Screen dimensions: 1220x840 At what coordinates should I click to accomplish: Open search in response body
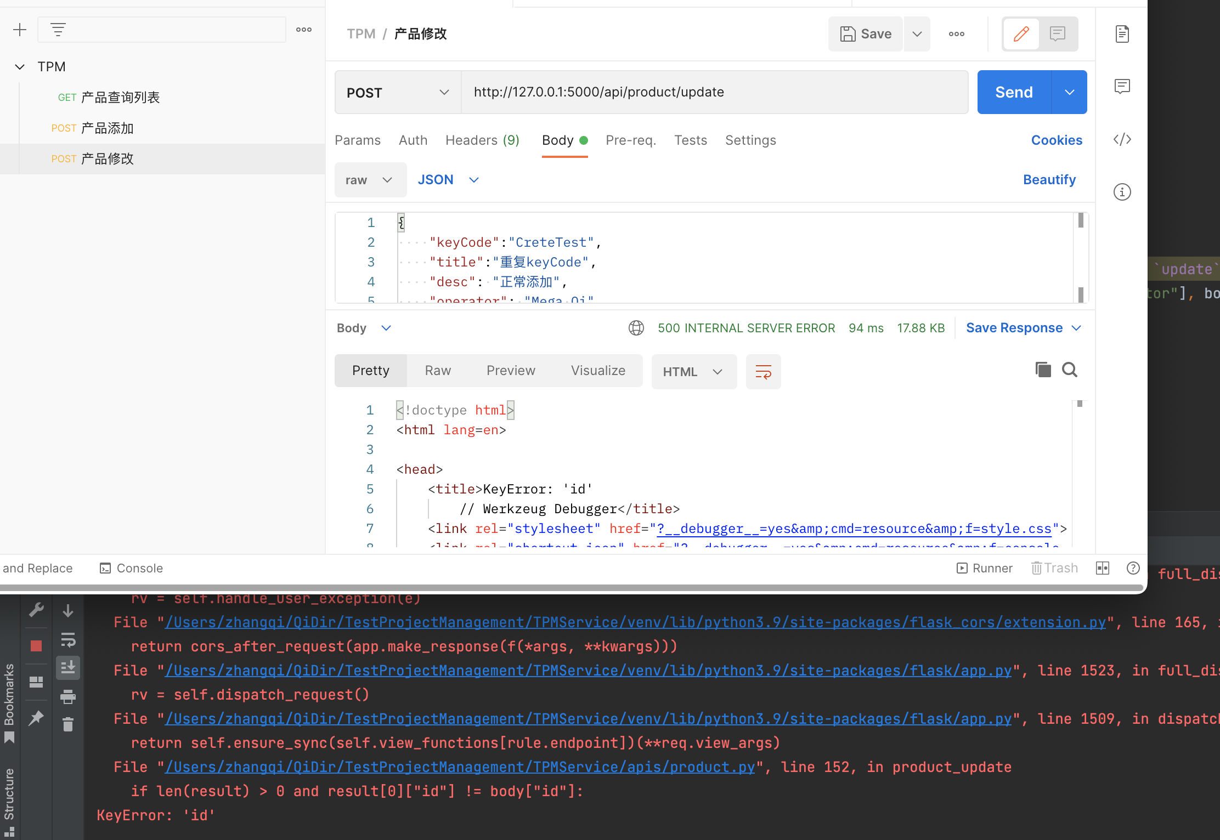[x=1069, y=370]
